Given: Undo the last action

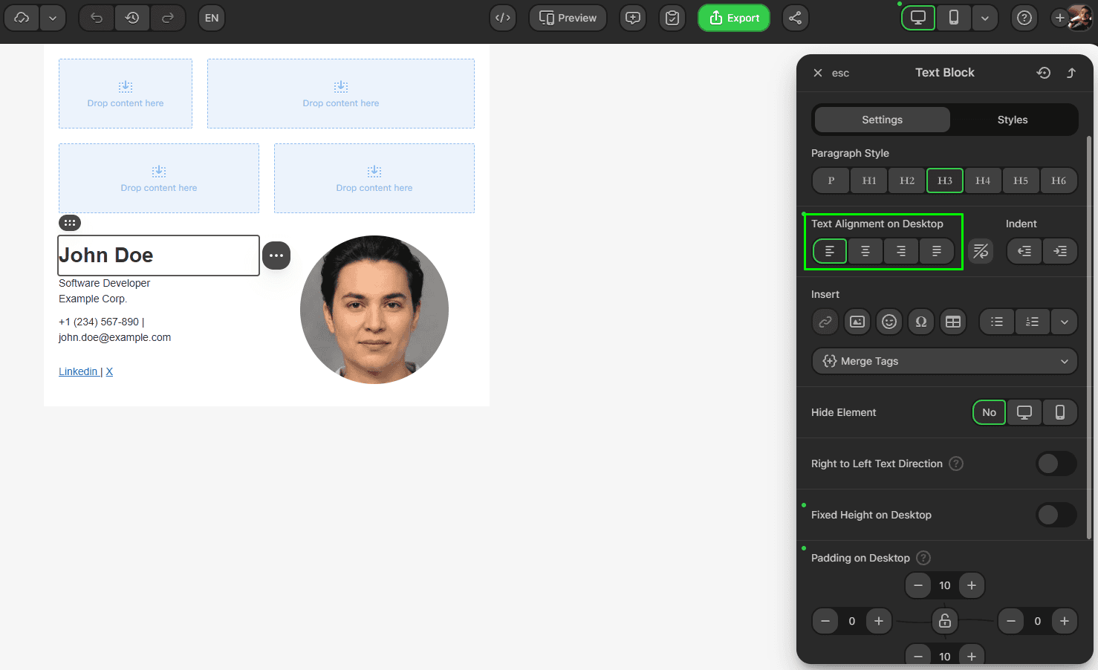Looking at the screenshot, I should pos(97,18).
